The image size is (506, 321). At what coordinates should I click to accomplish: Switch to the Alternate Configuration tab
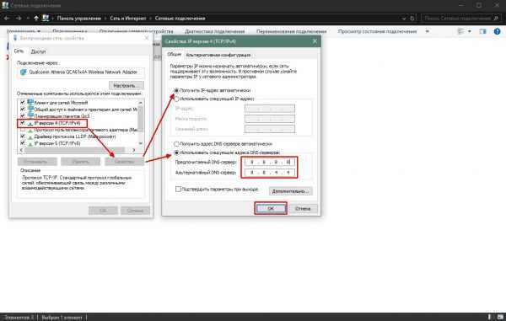pyautogui.click(x=218, y=55)
